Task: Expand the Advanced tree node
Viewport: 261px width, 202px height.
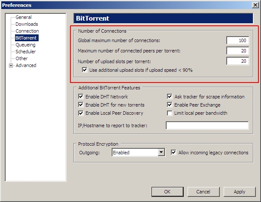Action: coord(11,65)
